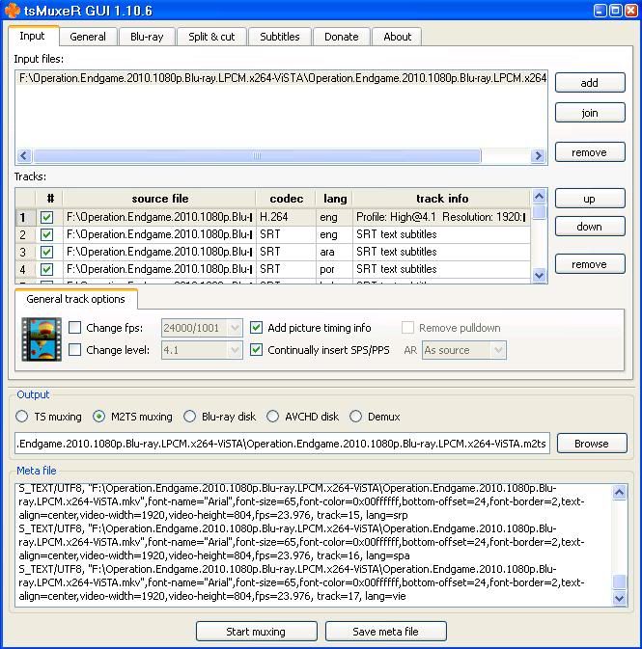Click meta file scroll down arrow

pyautogui.click(x=619, y=598)
